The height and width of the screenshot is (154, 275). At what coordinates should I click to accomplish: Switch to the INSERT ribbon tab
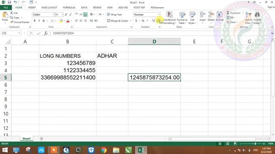tap(32, 8)
